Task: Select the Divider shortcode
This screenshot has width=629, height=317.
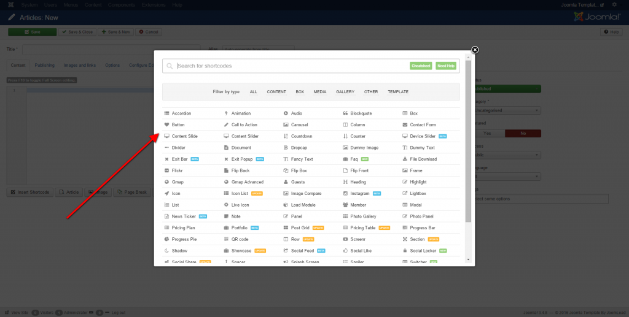Action: tap(175, 148)
